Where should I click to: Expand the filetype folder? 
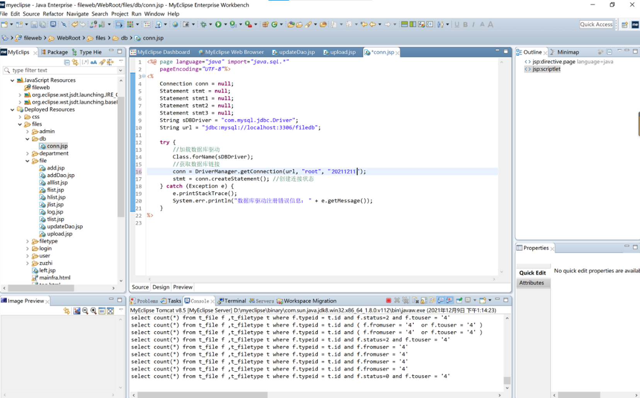click(x=27, y=241)
